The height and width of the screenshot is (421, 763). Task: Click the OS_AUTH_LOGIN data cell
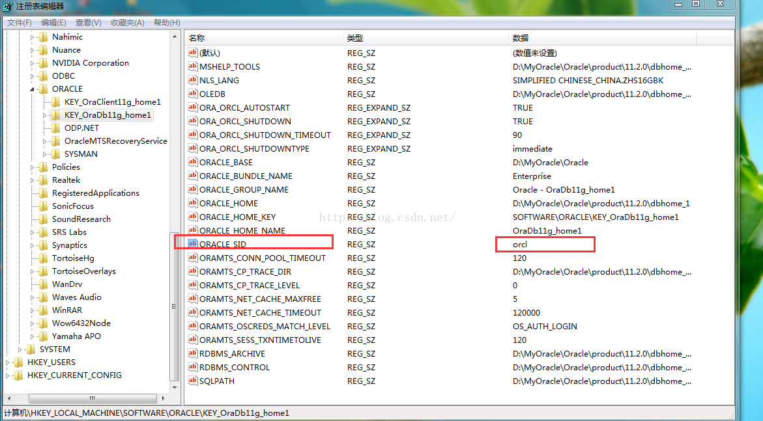[545, 326]
